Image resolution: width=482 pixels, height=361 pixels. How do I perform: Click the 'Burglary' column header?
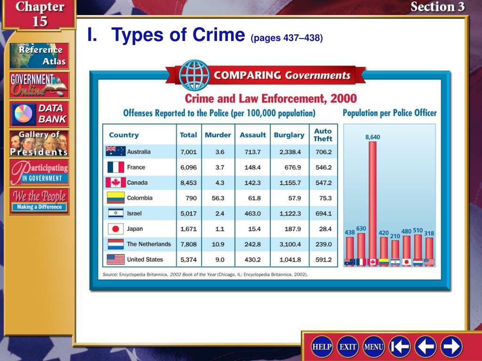[289, 135]
